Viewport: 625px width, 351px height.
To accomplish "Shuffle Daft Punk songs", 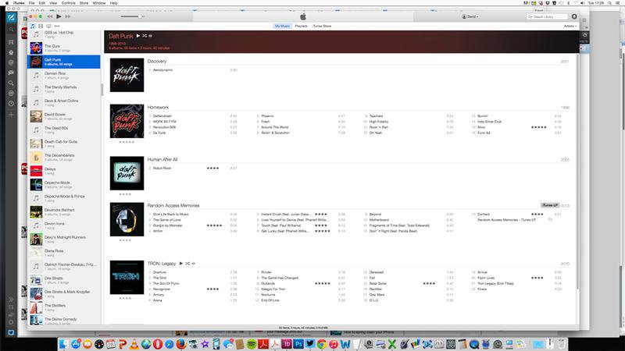I will (x=145, y=36).
